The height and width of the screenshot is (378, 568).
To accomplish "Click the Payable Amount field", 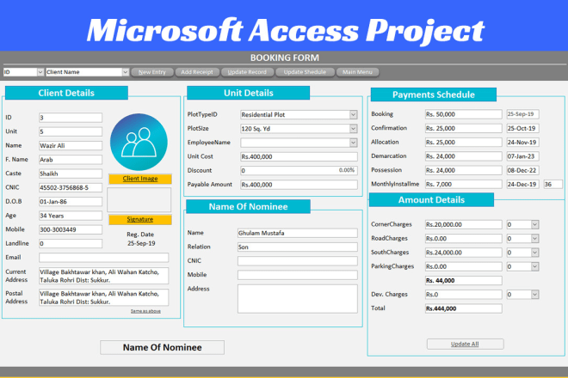I will (299, 185).
